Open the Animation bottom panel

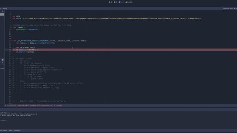pyautogui.click(x=17, y=130)
